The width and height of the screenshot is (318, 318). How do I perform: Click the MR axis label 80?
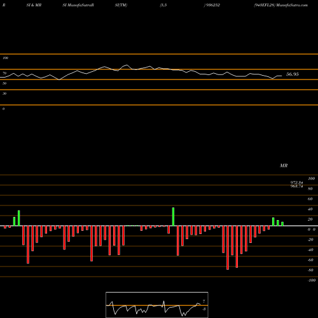tap(310, 189)
